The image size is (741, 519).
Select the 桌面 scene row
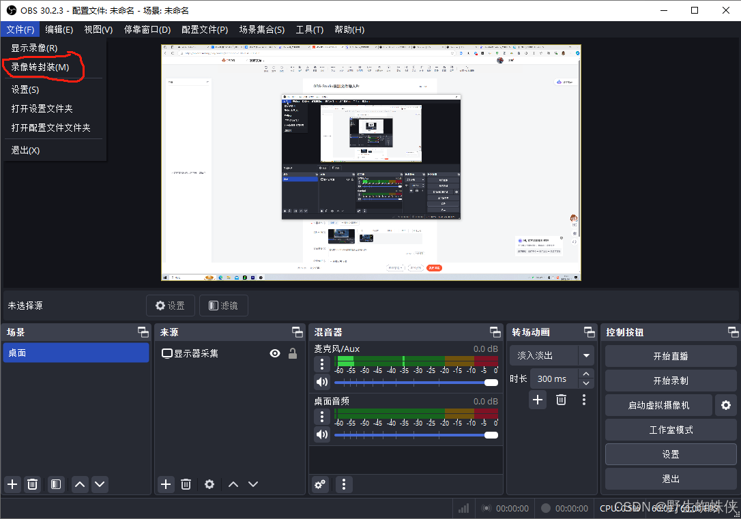(x=76, y=353)
